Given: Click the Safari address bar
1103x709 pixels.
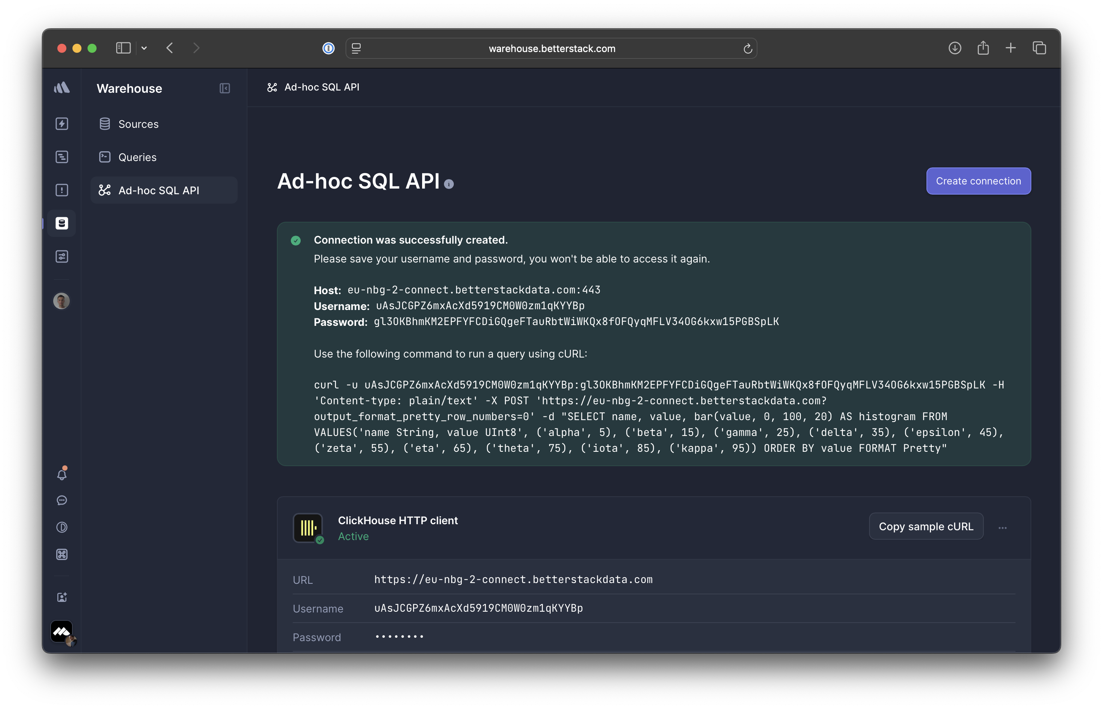Looking at the screenshot, I should click(x=551, y=48).
